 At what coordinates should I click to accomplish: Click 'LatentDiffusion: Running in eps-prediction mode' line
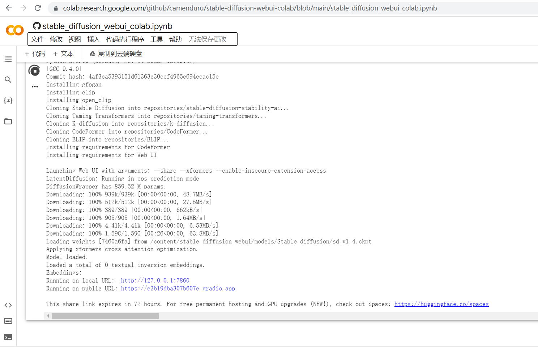point(123,179)
